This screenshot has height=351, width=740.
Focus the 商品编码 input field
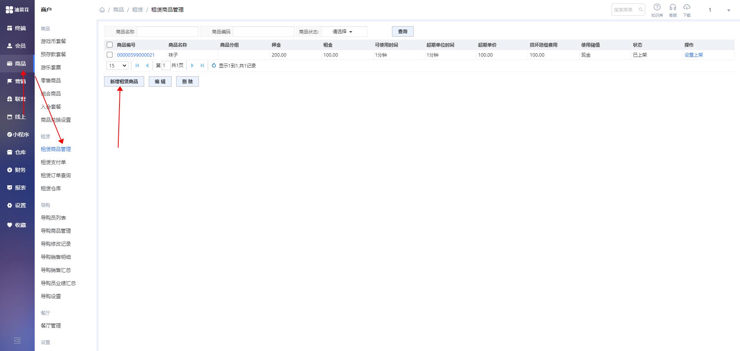click(264, 32)
